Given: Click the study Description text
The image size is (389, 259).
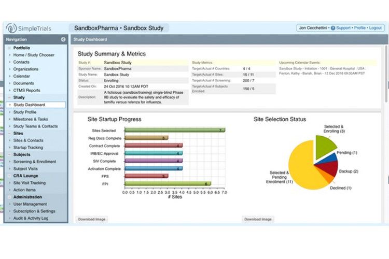Looking at the screenshot, I should click(x=143, y=97).
